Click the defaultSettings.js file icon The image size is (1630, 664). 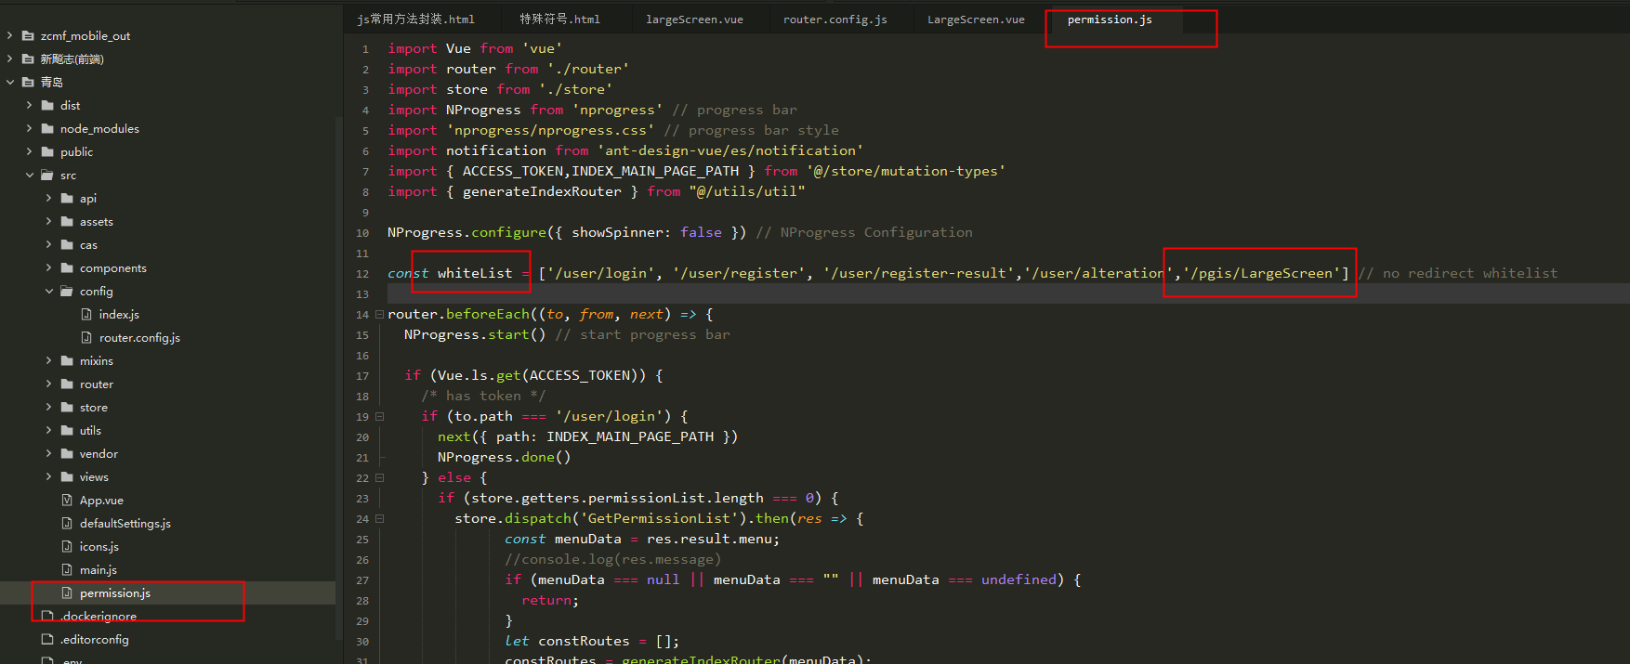click(x=67, y=523)
